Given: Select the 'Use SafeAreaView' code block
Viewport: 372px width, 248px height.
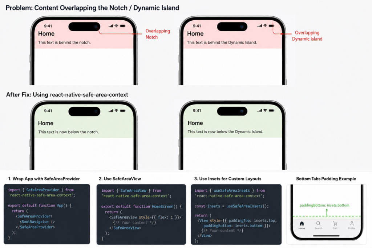Looking at the screenshot, I should (141, 214).
